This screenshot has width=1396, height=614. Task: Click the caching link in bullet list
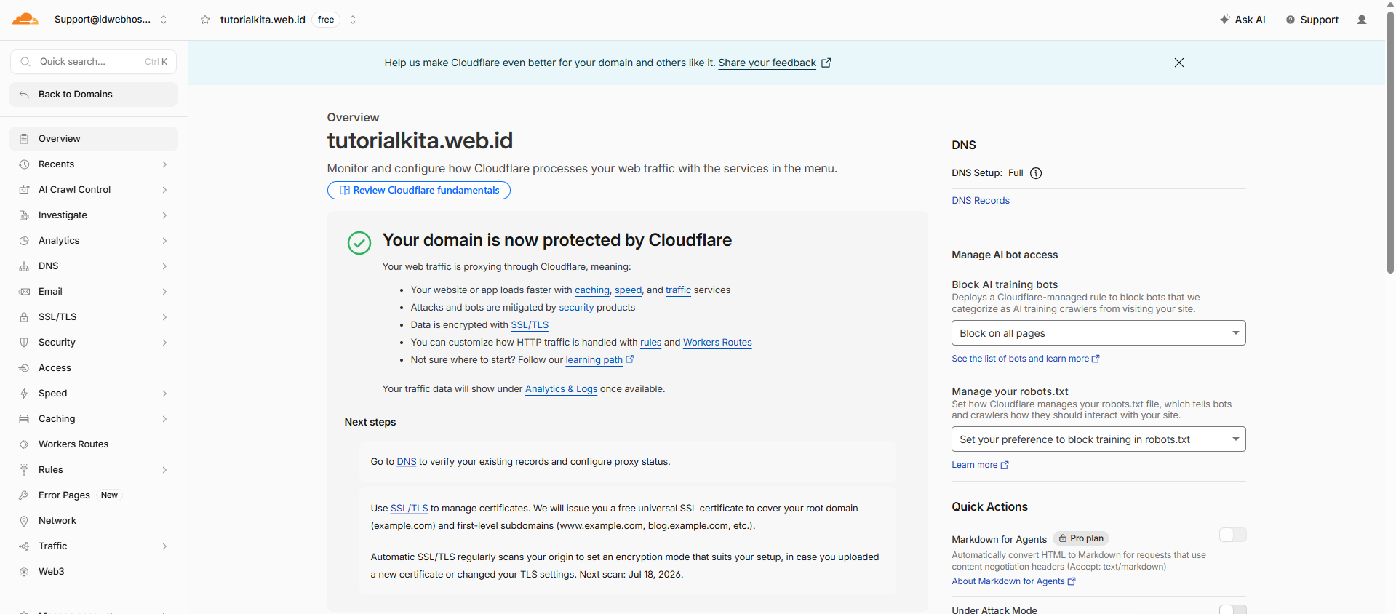591,290
